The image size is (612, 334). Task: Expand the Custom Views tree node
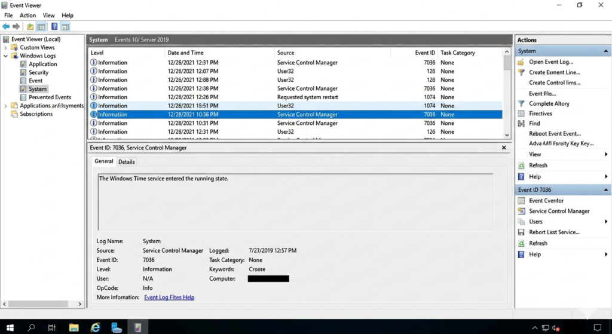pyautogui.click(x=6, y=48)
